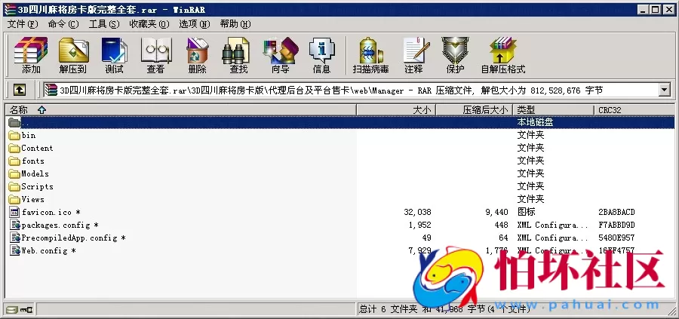The image size is (679, 319).
Task: Click the Content folder icon
Action: tap(14, 149)
